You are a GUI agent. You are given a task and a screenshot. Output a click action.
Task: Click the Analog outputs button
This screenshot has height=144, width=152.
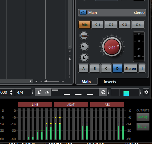(x=143, y=117)
